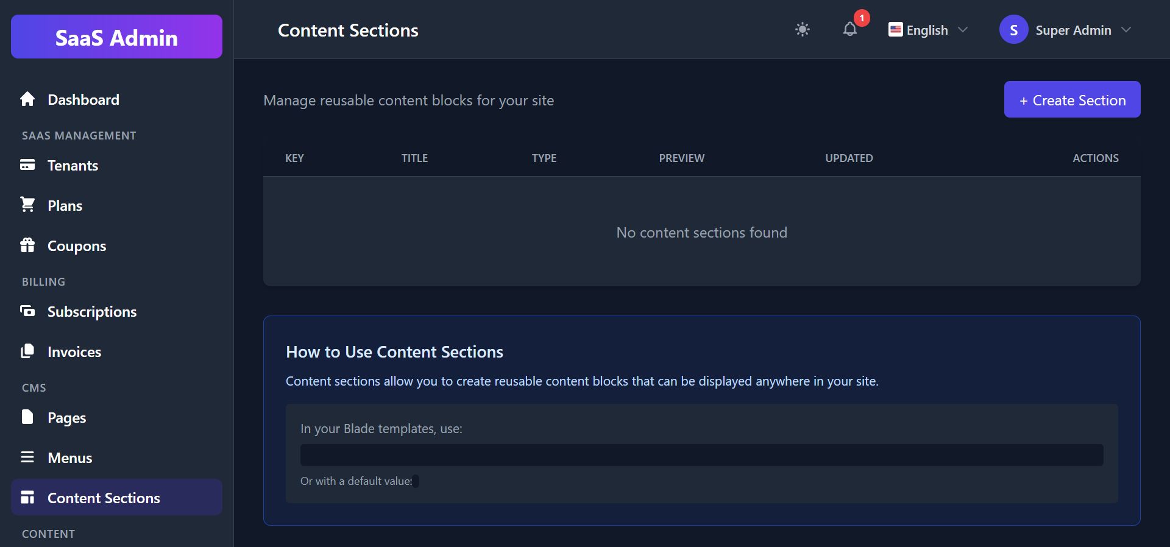Screen dimensions: 1170x547
Task: Click the Coupons gift icon
Action: 27,245
